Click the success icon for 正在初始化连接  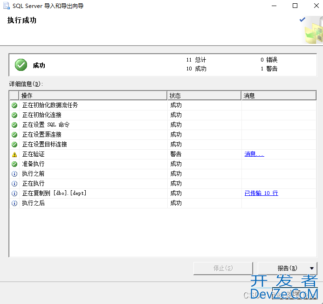pos(14,115)
